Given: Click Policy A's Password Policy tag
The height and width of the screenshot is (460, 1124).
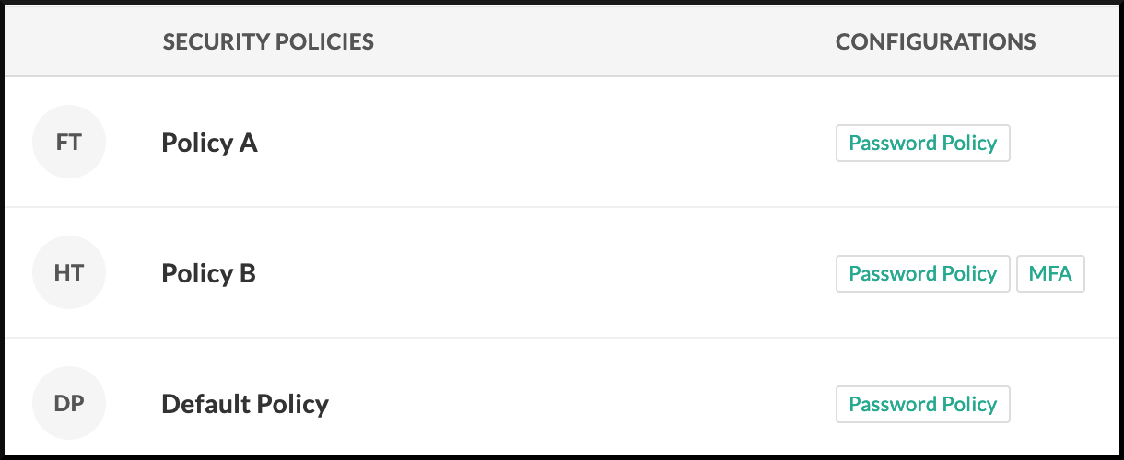Looking at the screenshot, I should tap(922, 144).
